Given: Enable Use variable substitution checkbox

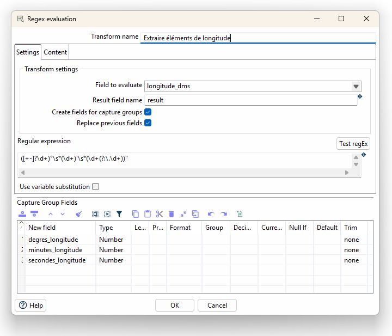Looking at the screenshot, I should point(95,186).
